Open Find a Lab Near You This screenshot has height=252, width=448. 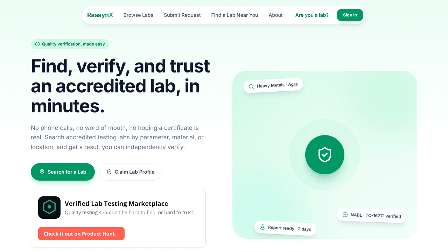click(x=234, y=15)
